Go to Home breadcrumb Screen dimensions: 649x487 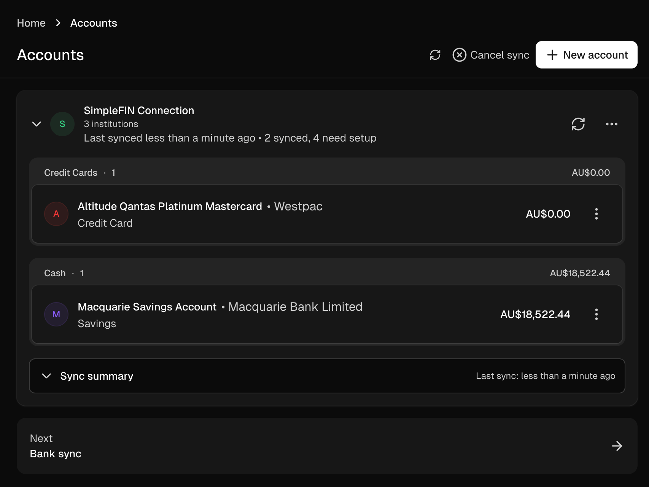(31, 23)
